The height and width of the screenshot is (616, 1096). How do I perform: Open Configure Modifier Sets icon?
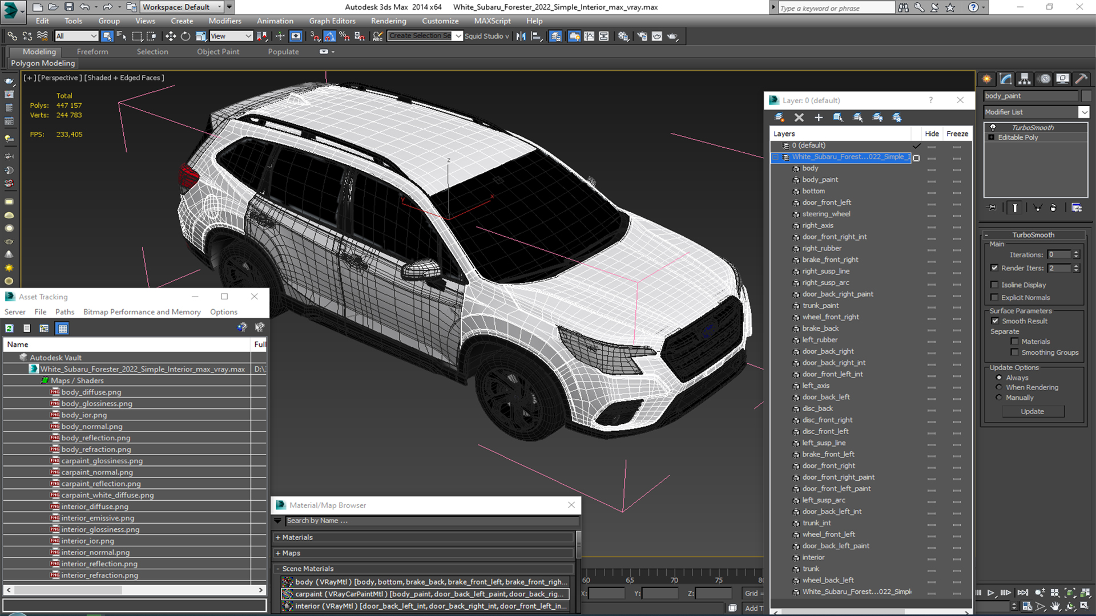(1077, 208)
